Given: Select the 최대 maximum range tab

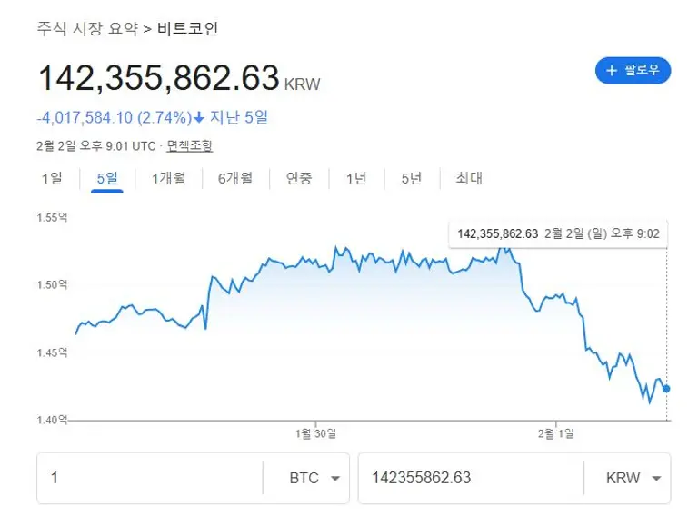Looking at the screenshot, I should [x=469, y=178].
